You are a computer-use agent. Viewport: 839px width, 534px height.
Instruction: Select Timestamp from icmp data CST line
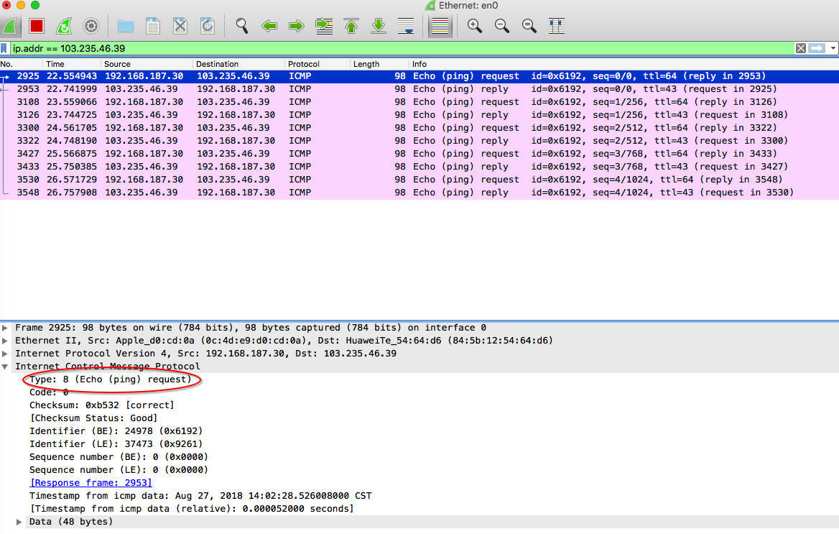(x=200, y=495)
